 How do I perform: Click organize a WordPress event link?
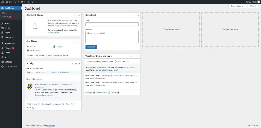[106, 70]
